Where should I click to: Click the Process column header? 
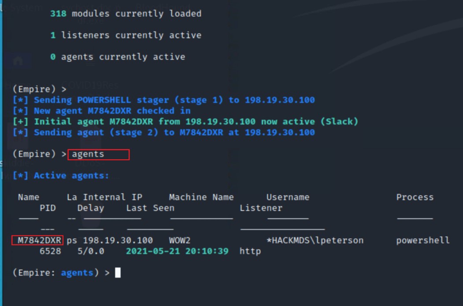[x=415, y=197]
